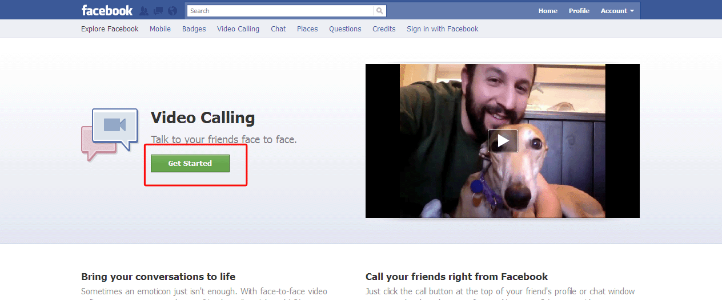Open the Badges tab
This screenshot has width=722, height=300.
[194, 29]
